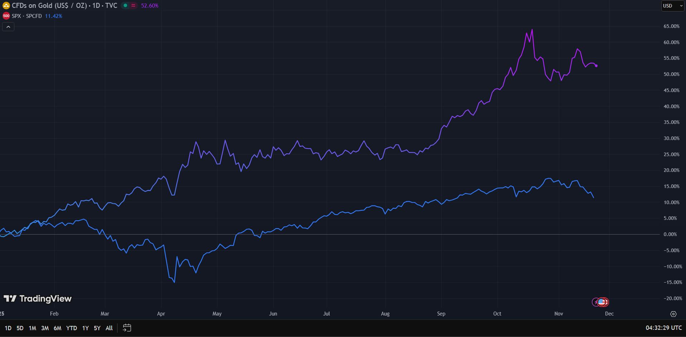Click the 15.00% price scale label

coord(671,186)
